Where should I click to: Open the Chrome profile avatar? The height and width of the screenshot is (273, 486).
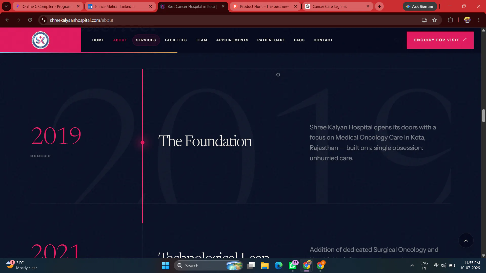(x=467, y=20)
